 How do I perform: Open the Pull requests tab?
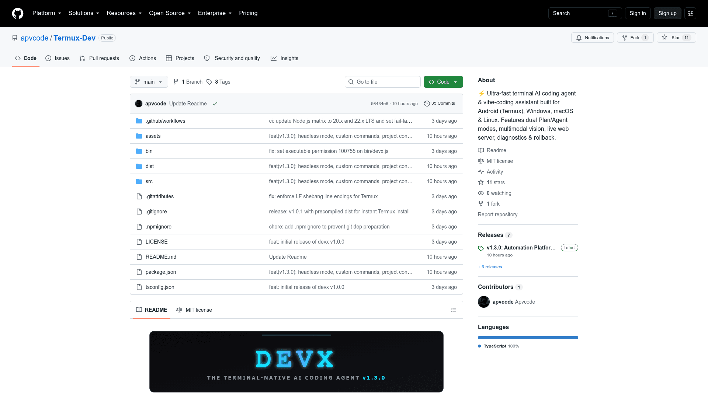(99, 58)
